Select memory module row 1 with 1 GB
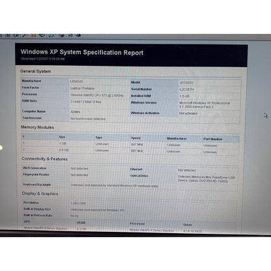Image resolution: width=271 pixels, height=271 pixels. point(130,144)
